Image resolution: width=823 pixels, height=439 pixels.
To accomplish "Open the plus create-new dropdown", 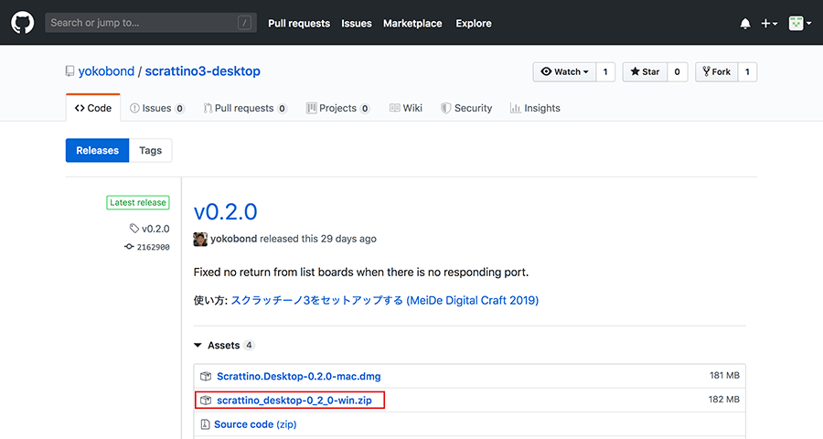I will (769, 24).
